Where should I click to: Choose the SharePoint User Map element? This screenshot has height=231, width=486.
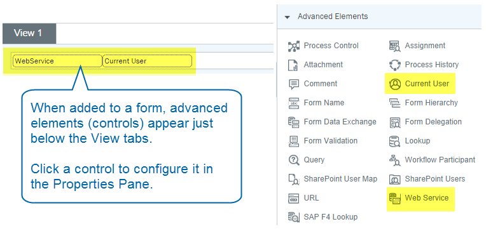click(333, 179)
